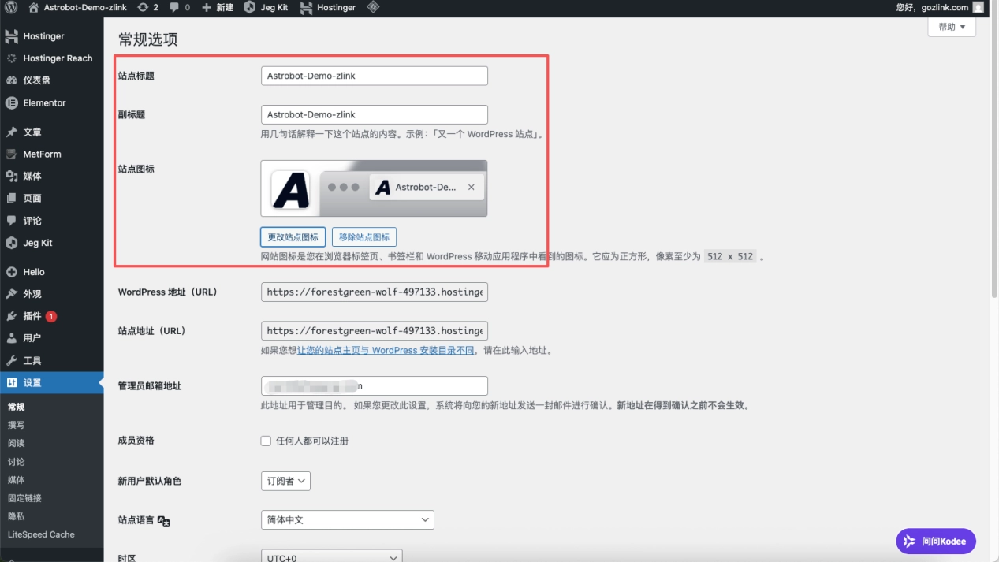The width and height of the screenshot is (999, 562).
Task: Click the red plugin update badge
Action: pos(51,316)
